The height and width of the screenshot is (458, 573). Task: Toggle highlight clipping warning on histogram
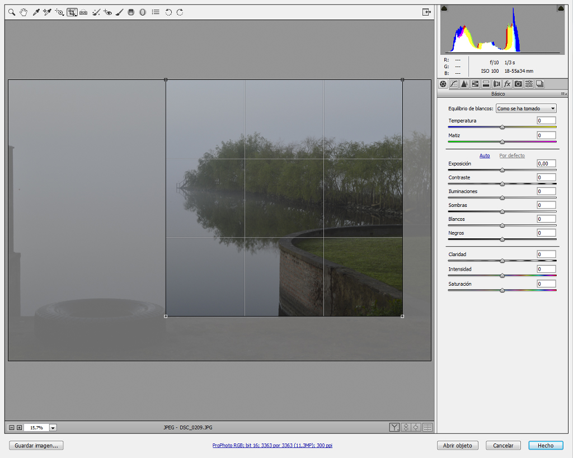point(561,8)
